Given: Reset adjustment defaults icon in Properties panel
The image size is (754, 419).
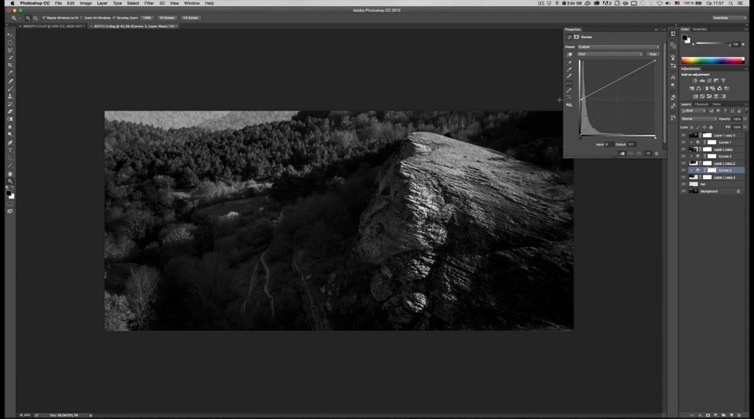Looking at the screenshot, I should 639,153.
